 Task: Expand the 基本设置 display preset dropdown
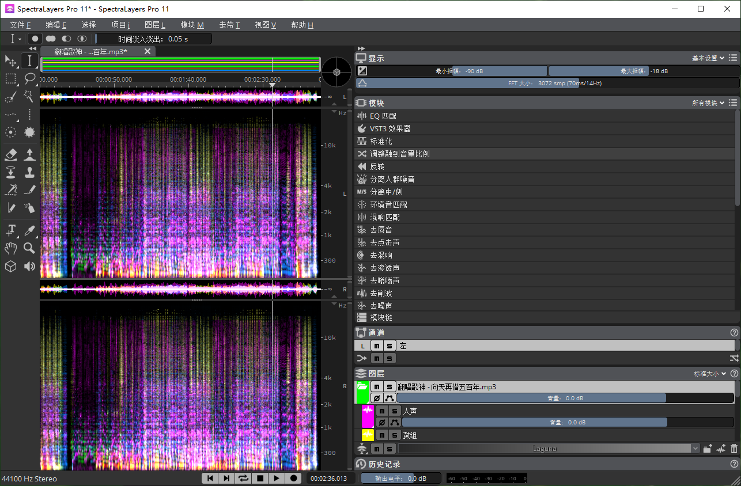(x=708, y=58)
